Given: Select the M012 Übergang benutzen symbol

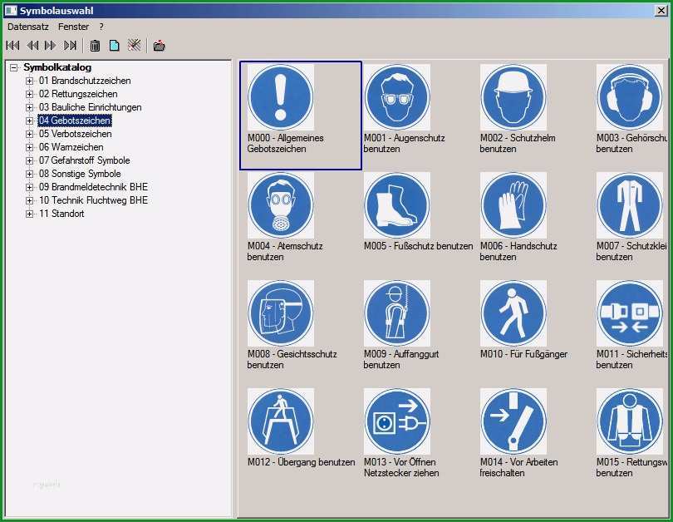Looking at the screenshot, I should click(281, 421).
